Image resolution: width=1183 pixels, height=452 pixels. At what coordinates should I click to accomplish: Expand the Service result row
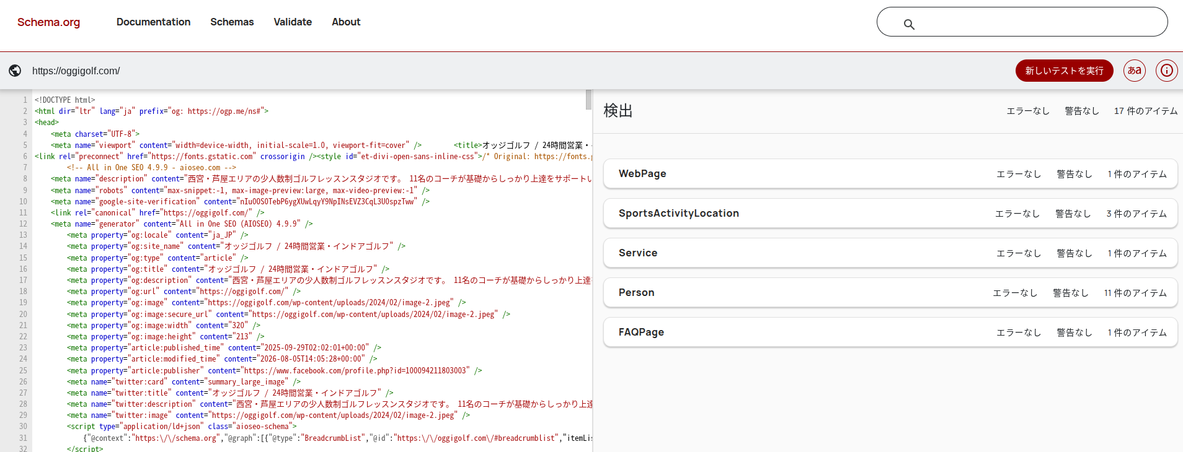[x=890, y=253]
